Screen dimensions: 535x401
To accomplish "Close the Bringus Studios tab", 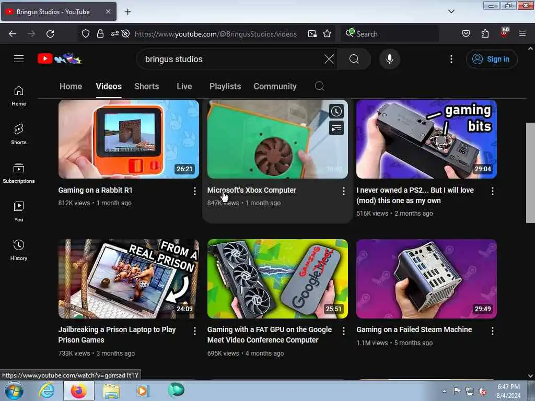I will (x=108, y=11).
